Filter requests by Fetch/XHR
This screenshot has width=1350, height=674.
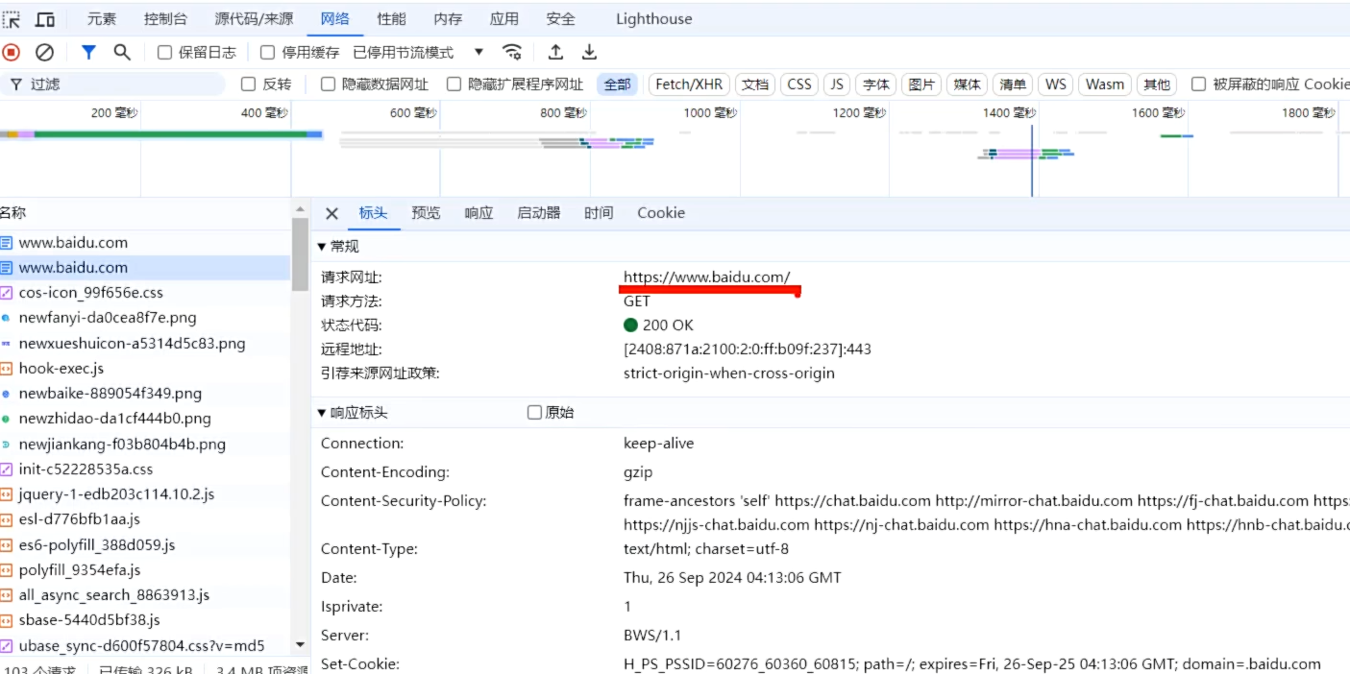point(689,84)
